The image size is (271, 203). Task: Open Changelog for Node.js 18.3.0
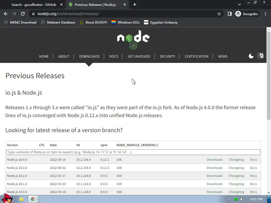tap(236, 168)
